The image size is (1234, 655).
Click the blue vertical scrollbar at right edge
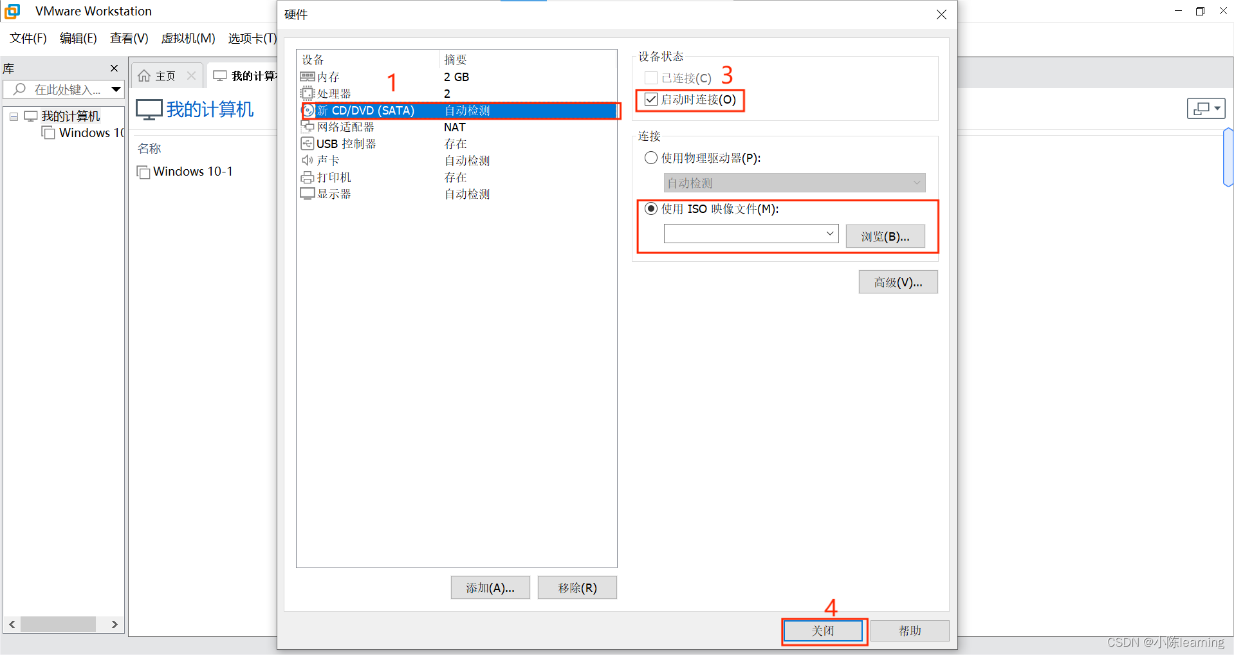[1228, 158]
